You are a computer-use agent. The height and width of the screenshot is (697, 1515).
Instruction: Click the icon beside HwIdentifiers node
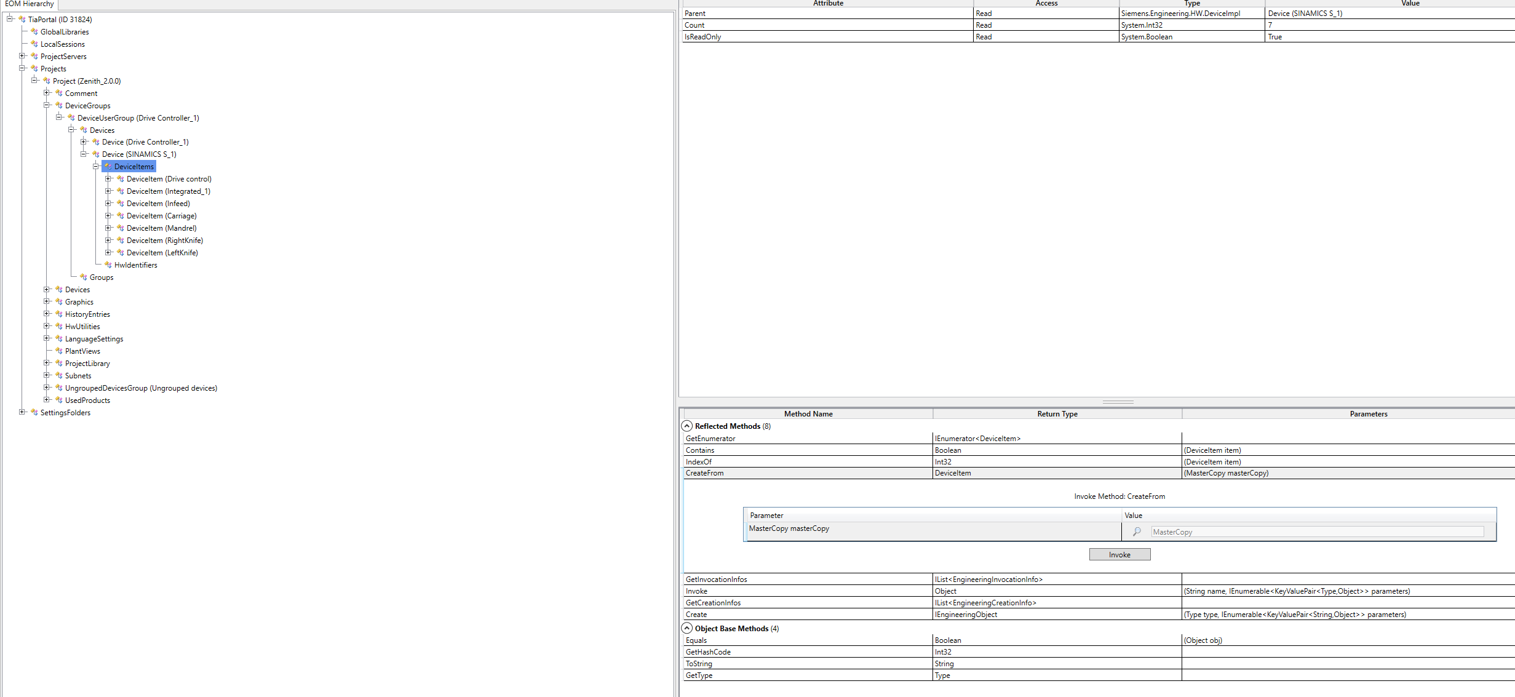[108, 265]
